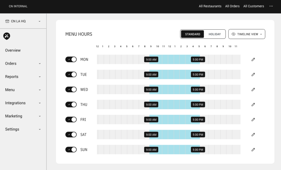281x170 pixels.
Task: Edit Saturday hours with pencil icon
Action: (253, 135)
